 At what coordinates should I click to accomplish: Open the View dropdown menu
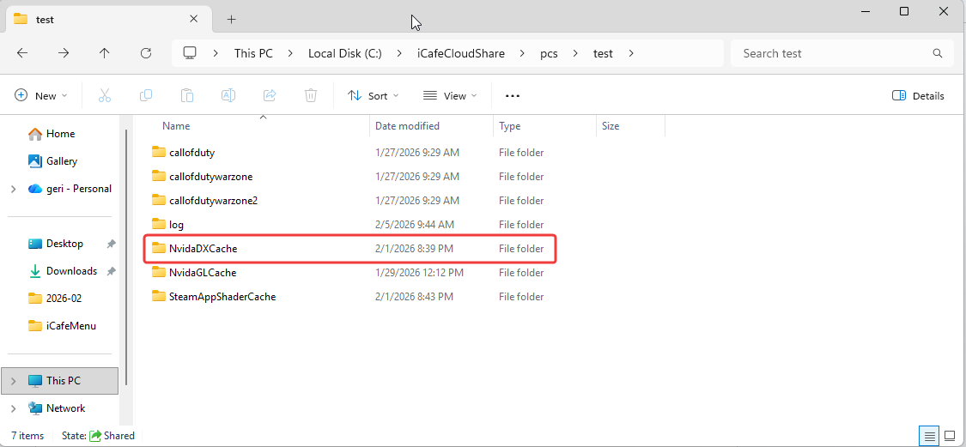[x=450, y=96]
